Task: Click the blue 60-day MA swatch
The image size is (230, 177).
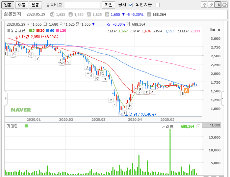Action: pos(48,30)
